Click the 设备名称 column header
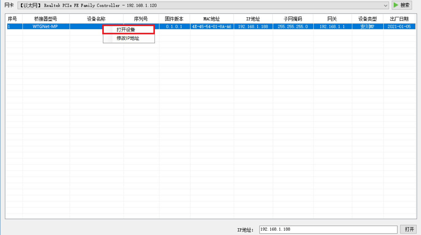 coord(96,19)
